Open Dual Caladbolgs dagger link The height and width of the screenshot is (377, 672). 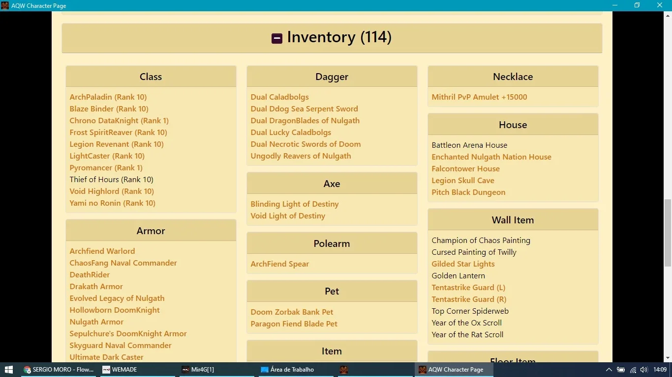[279, 97]
